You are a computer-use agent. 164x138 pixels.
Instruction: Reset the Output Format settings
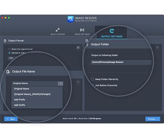pos(78,47)
